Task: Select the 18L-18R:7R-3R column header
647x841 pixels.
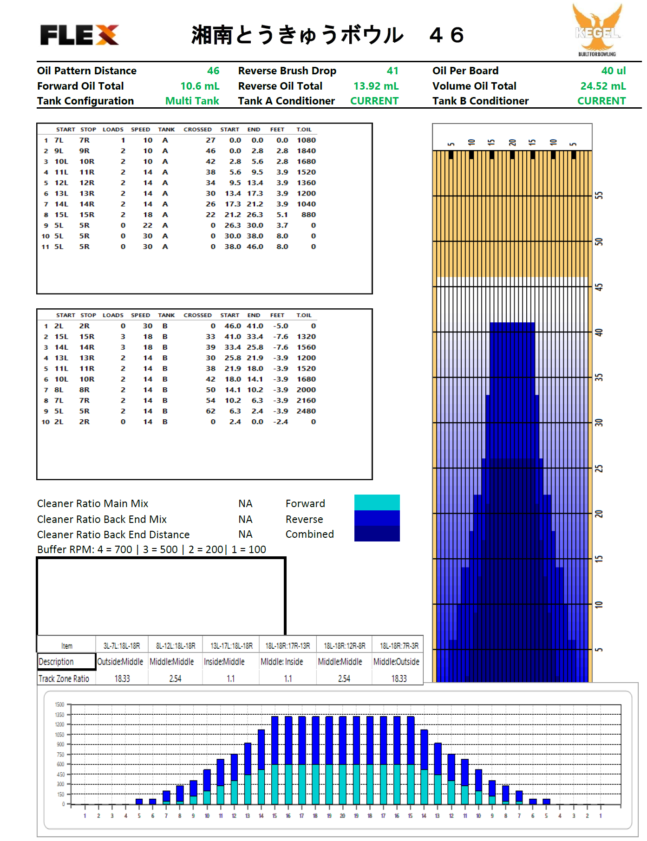Action: tap(399, 646)
